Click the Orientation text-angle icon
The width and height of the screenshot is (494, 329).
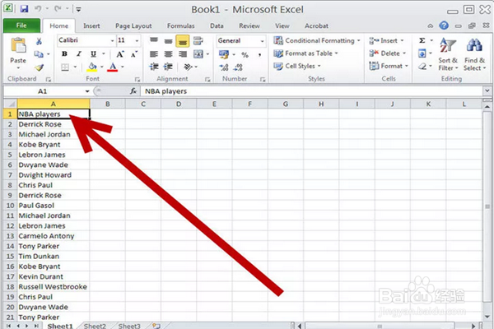188,67
